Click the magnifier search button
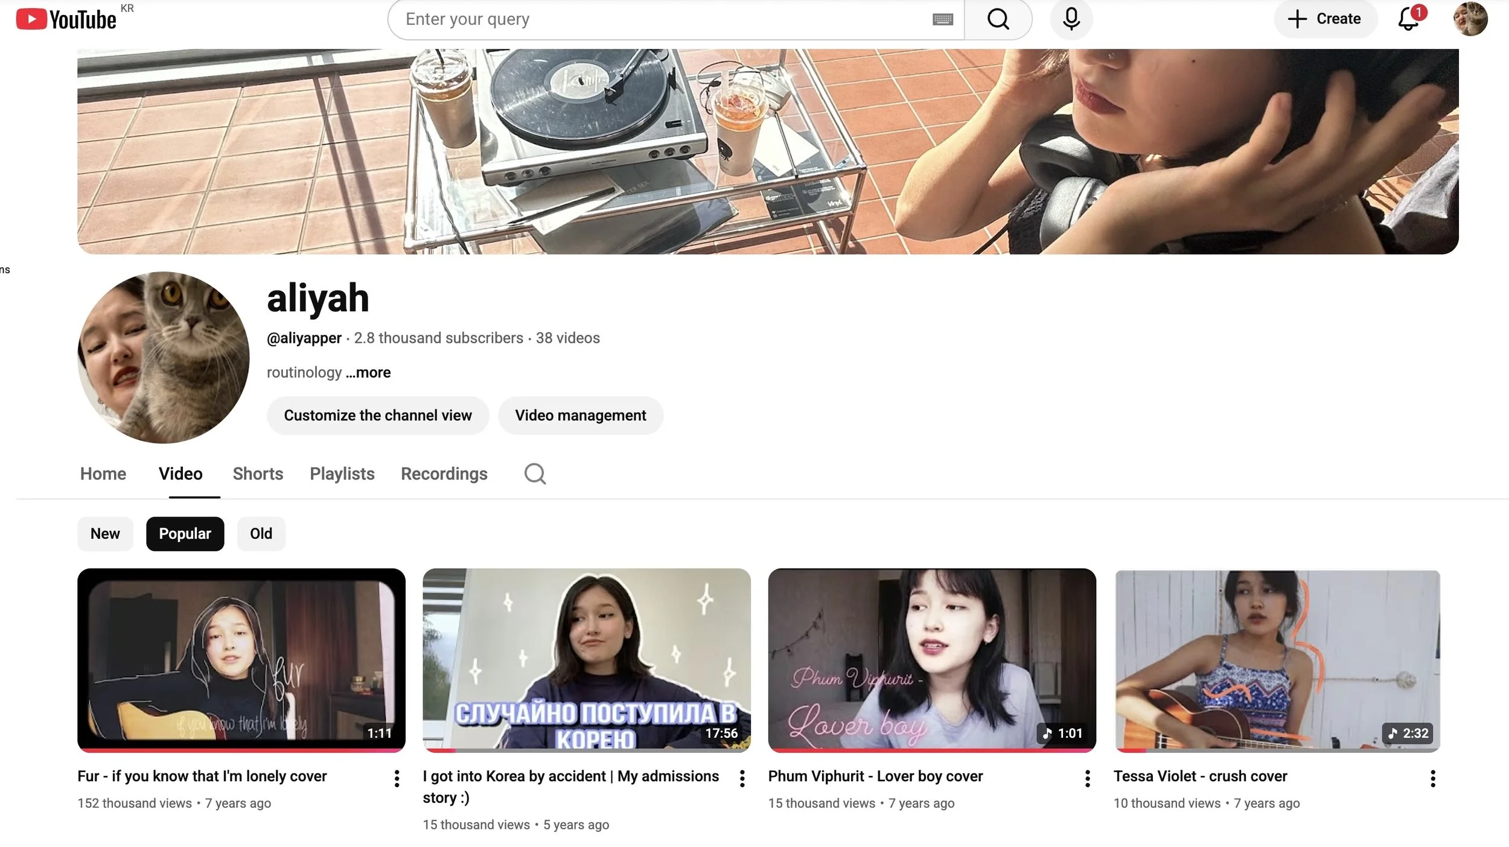 998,19
